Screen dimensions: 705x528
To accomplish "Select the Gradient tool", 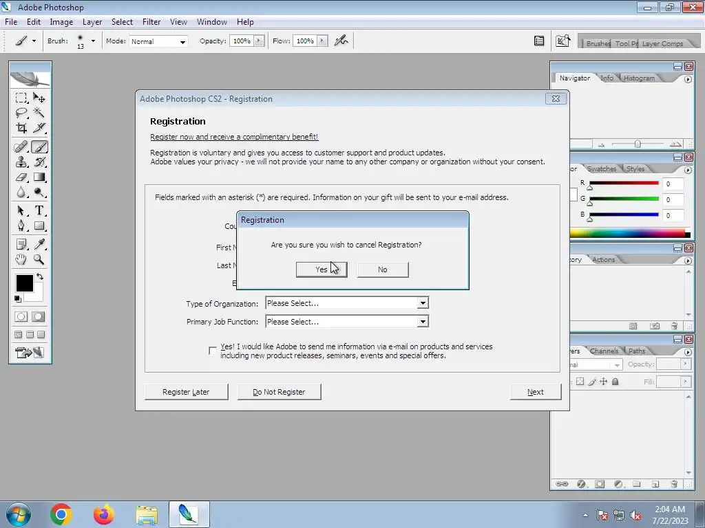I will click(x=39, y=177).
